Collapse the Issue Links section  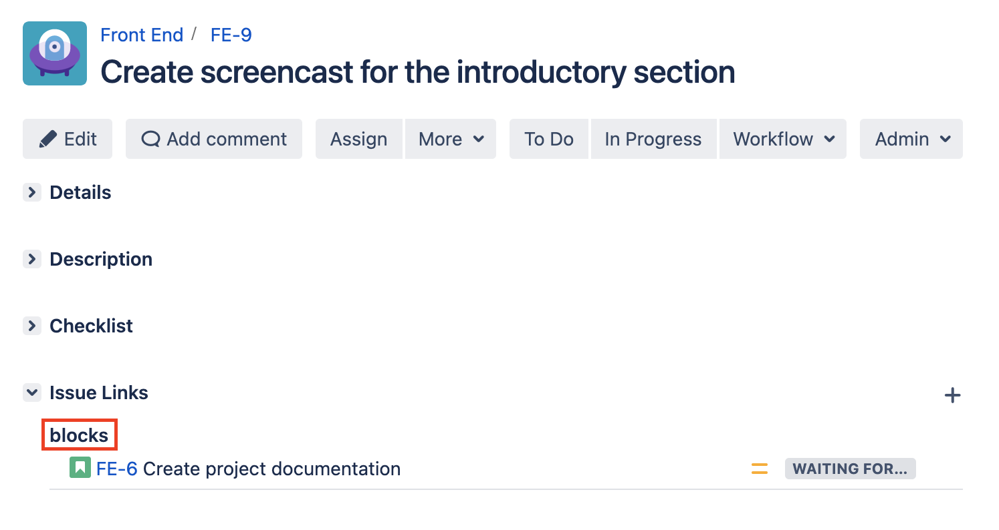(32, 392)
